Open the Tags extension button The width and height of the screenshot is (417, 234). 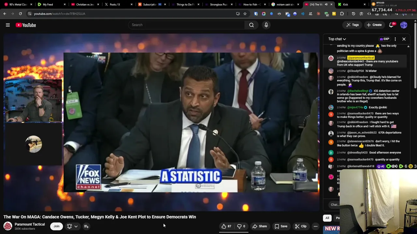pos(352,25)
